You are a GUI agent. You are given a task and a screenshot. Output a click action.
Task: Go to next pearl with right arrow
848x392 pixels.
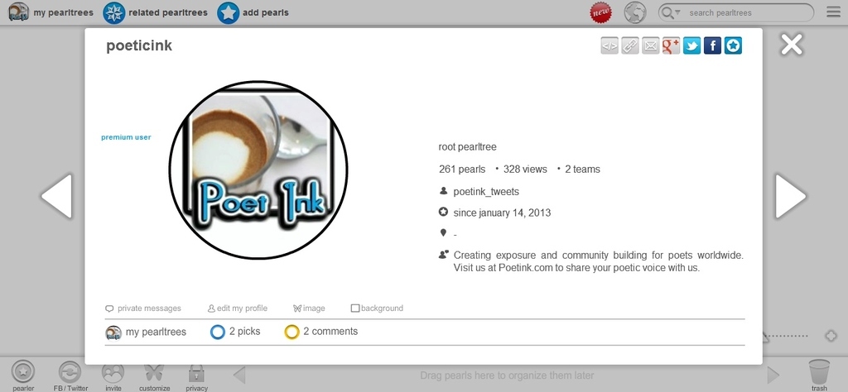pos(791,196)
